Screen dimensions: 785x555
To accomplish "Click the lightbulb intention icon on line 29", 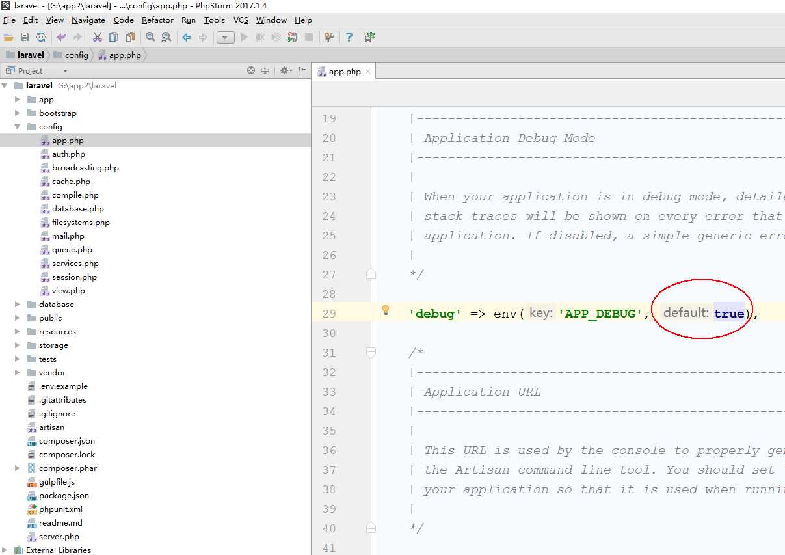I will 385,310.
